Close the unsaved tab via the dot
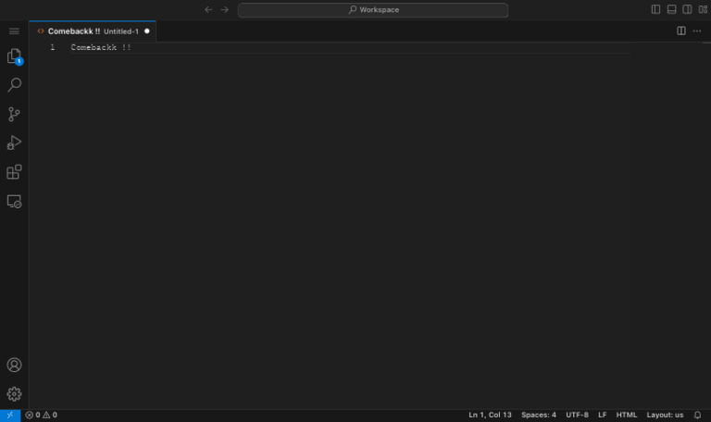Screen dimensions: 711x422 click(x=147, y=31)
